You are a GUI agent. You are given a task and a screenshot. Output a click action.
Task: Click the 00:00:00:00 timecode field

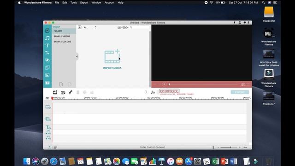click(x=169, y=91)
